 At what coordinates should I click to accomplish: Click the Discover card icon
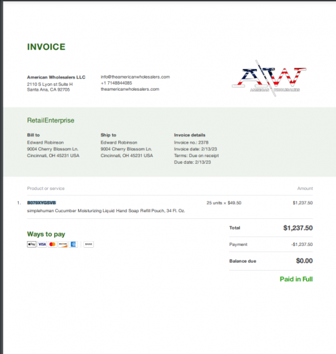(62, 245)
